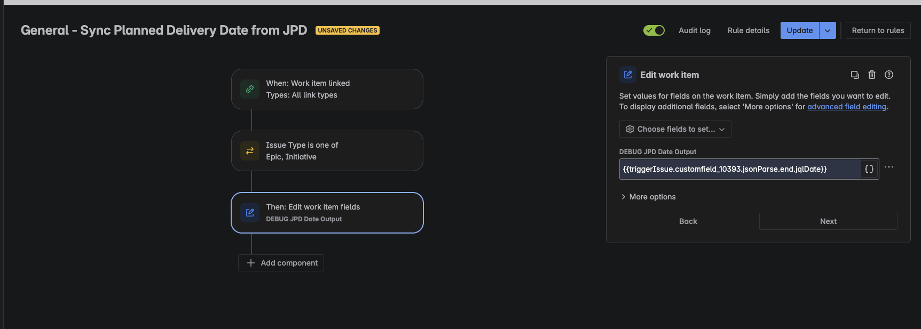Expand More options section

[648, 197]
